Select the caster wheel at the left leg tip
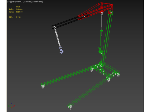This screenshot has width=150, height=112. click(43, 86)
